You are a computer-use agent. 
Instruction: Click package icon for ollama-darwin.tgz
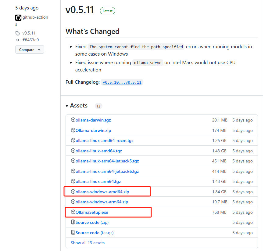(x=73, y=120)
